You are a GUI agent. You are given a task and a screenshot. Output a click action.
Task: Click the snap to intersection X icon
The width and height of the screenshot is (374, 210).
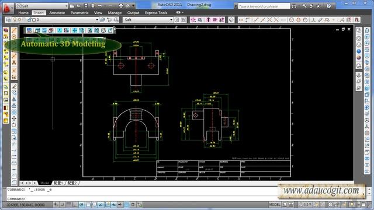pos(269,20)
